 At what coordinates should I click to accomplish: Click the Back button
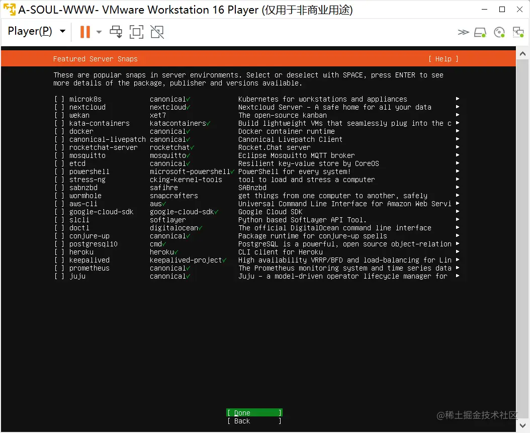[x=254, y=421]
